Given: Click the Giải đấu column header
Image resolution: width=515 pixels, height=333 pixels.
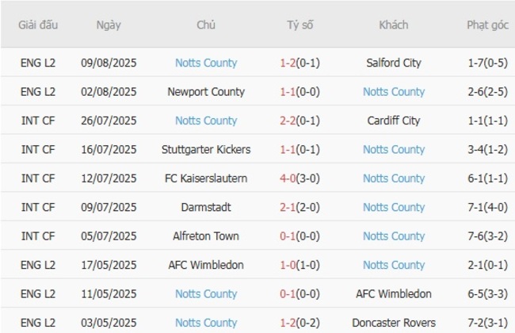Looking at the screenshot, I should tap(38, 25).
